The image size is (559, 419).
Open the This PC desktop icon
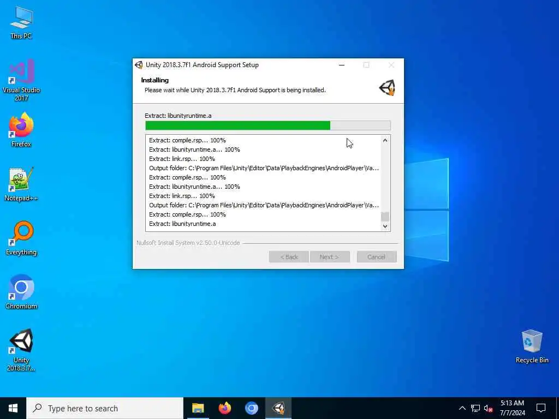click(x=21, y=22)
